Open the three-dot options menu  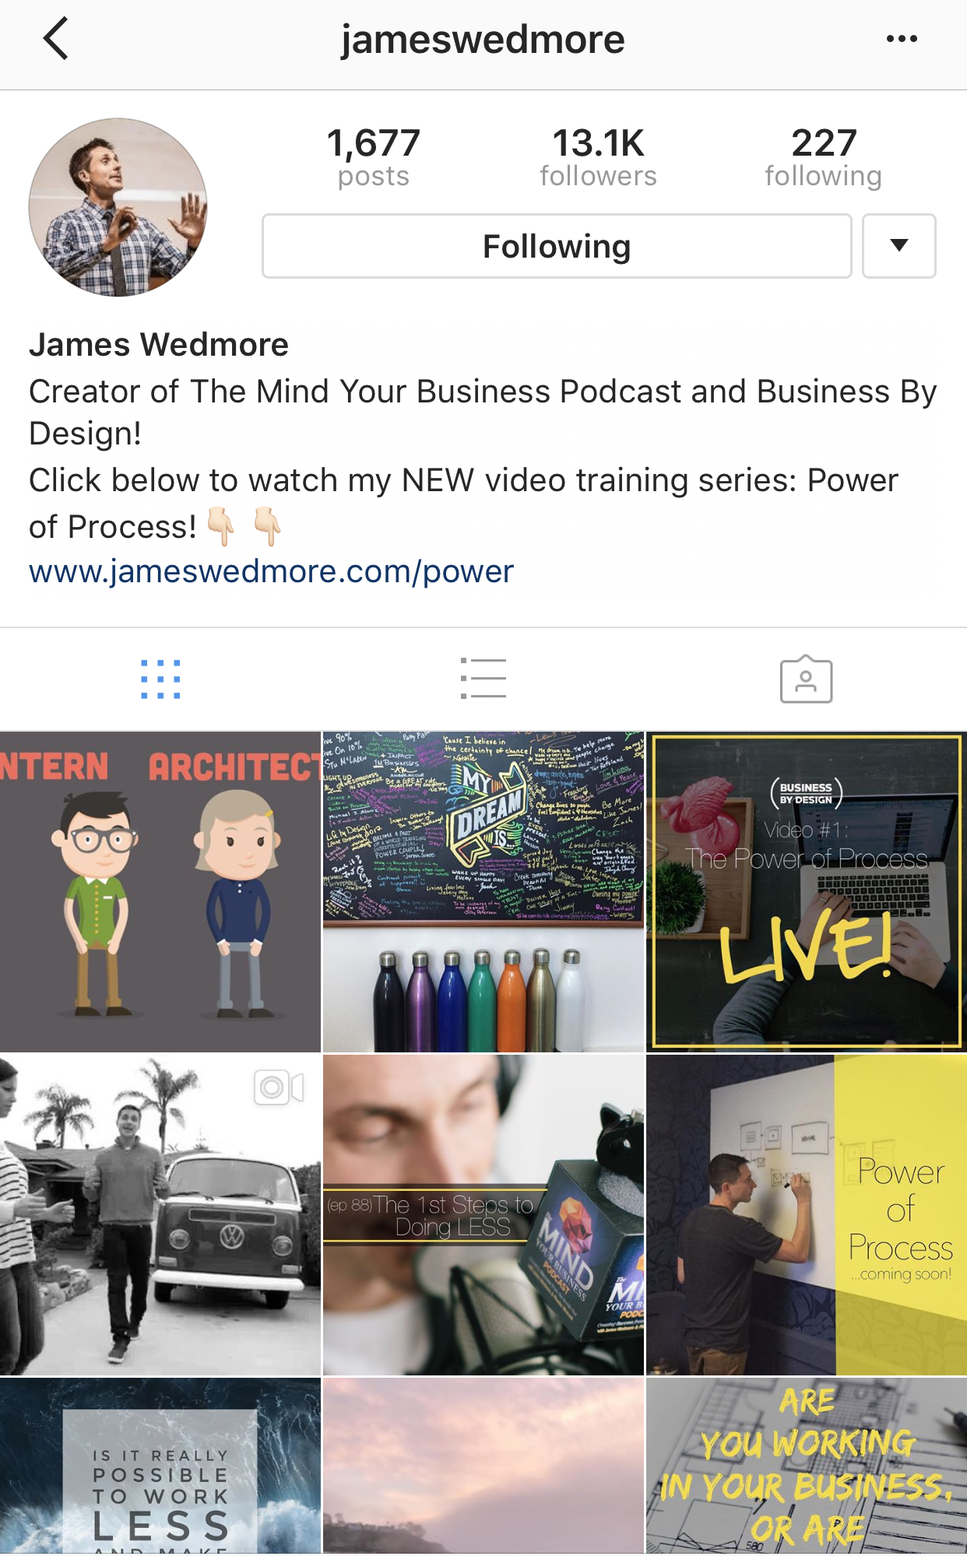pyautogui.click(x=902, y=39)
